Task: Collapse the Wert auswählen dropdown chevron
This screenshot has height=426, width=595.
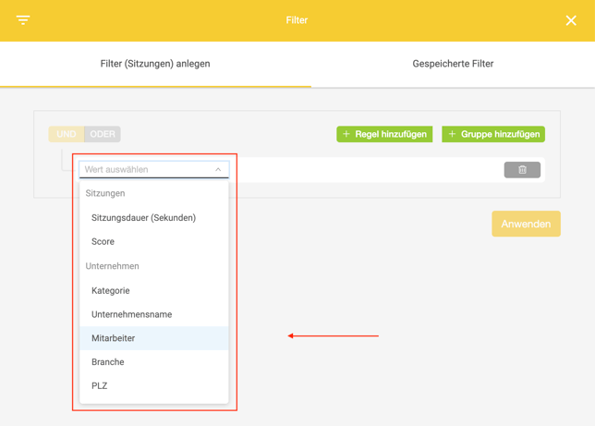Action: 218,170
